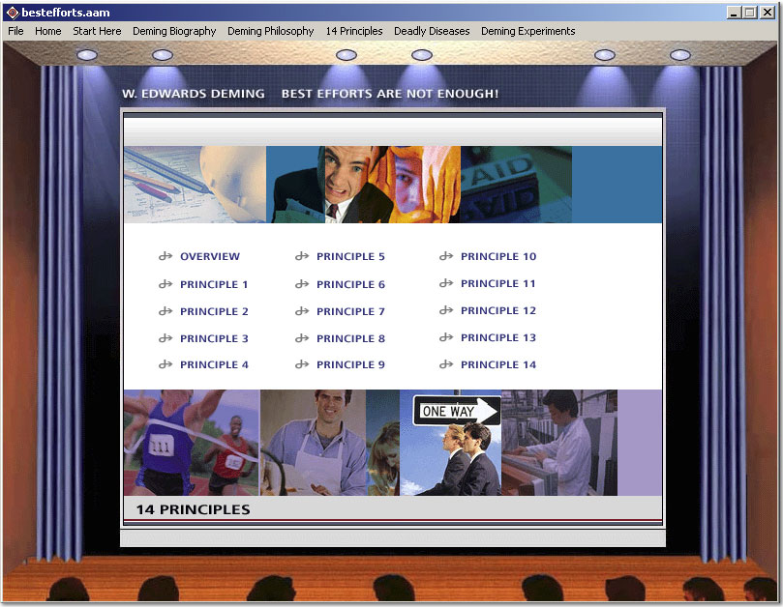Go to the Home menu item

48,31
